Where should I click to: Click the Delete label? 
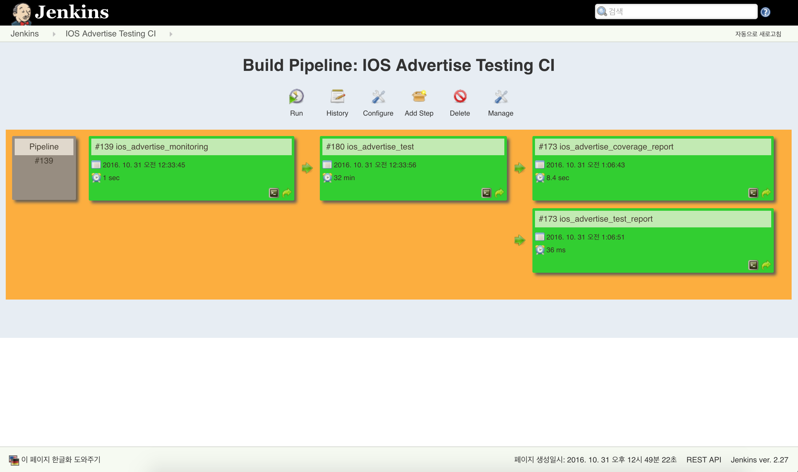[460, 113]
